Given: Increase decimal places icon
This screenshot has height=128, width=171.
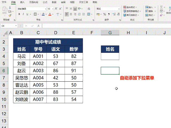Looking at the screenshot, I should [114, 14].
